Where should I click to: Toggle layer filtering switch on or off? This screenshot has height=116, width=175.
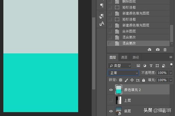point(171,65)
